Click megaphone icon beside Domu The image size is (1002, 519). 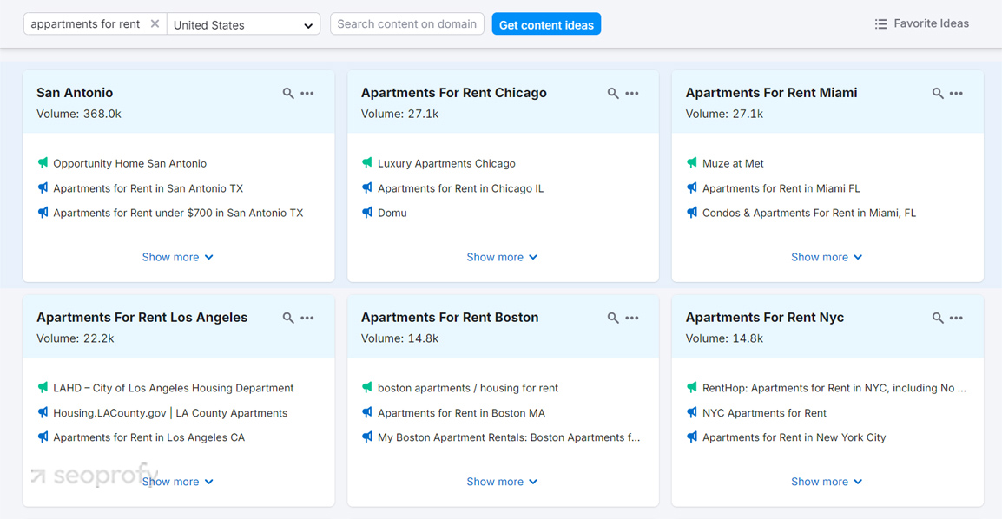(366, 212)
